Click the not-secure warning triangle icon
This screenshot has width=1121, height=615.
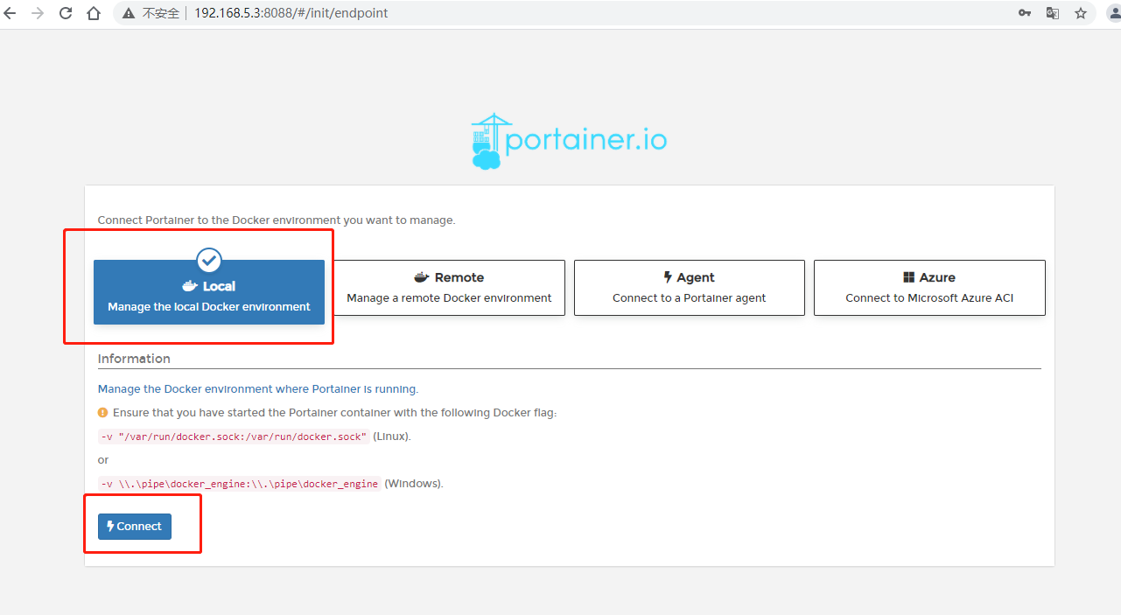tap(129, 13)
